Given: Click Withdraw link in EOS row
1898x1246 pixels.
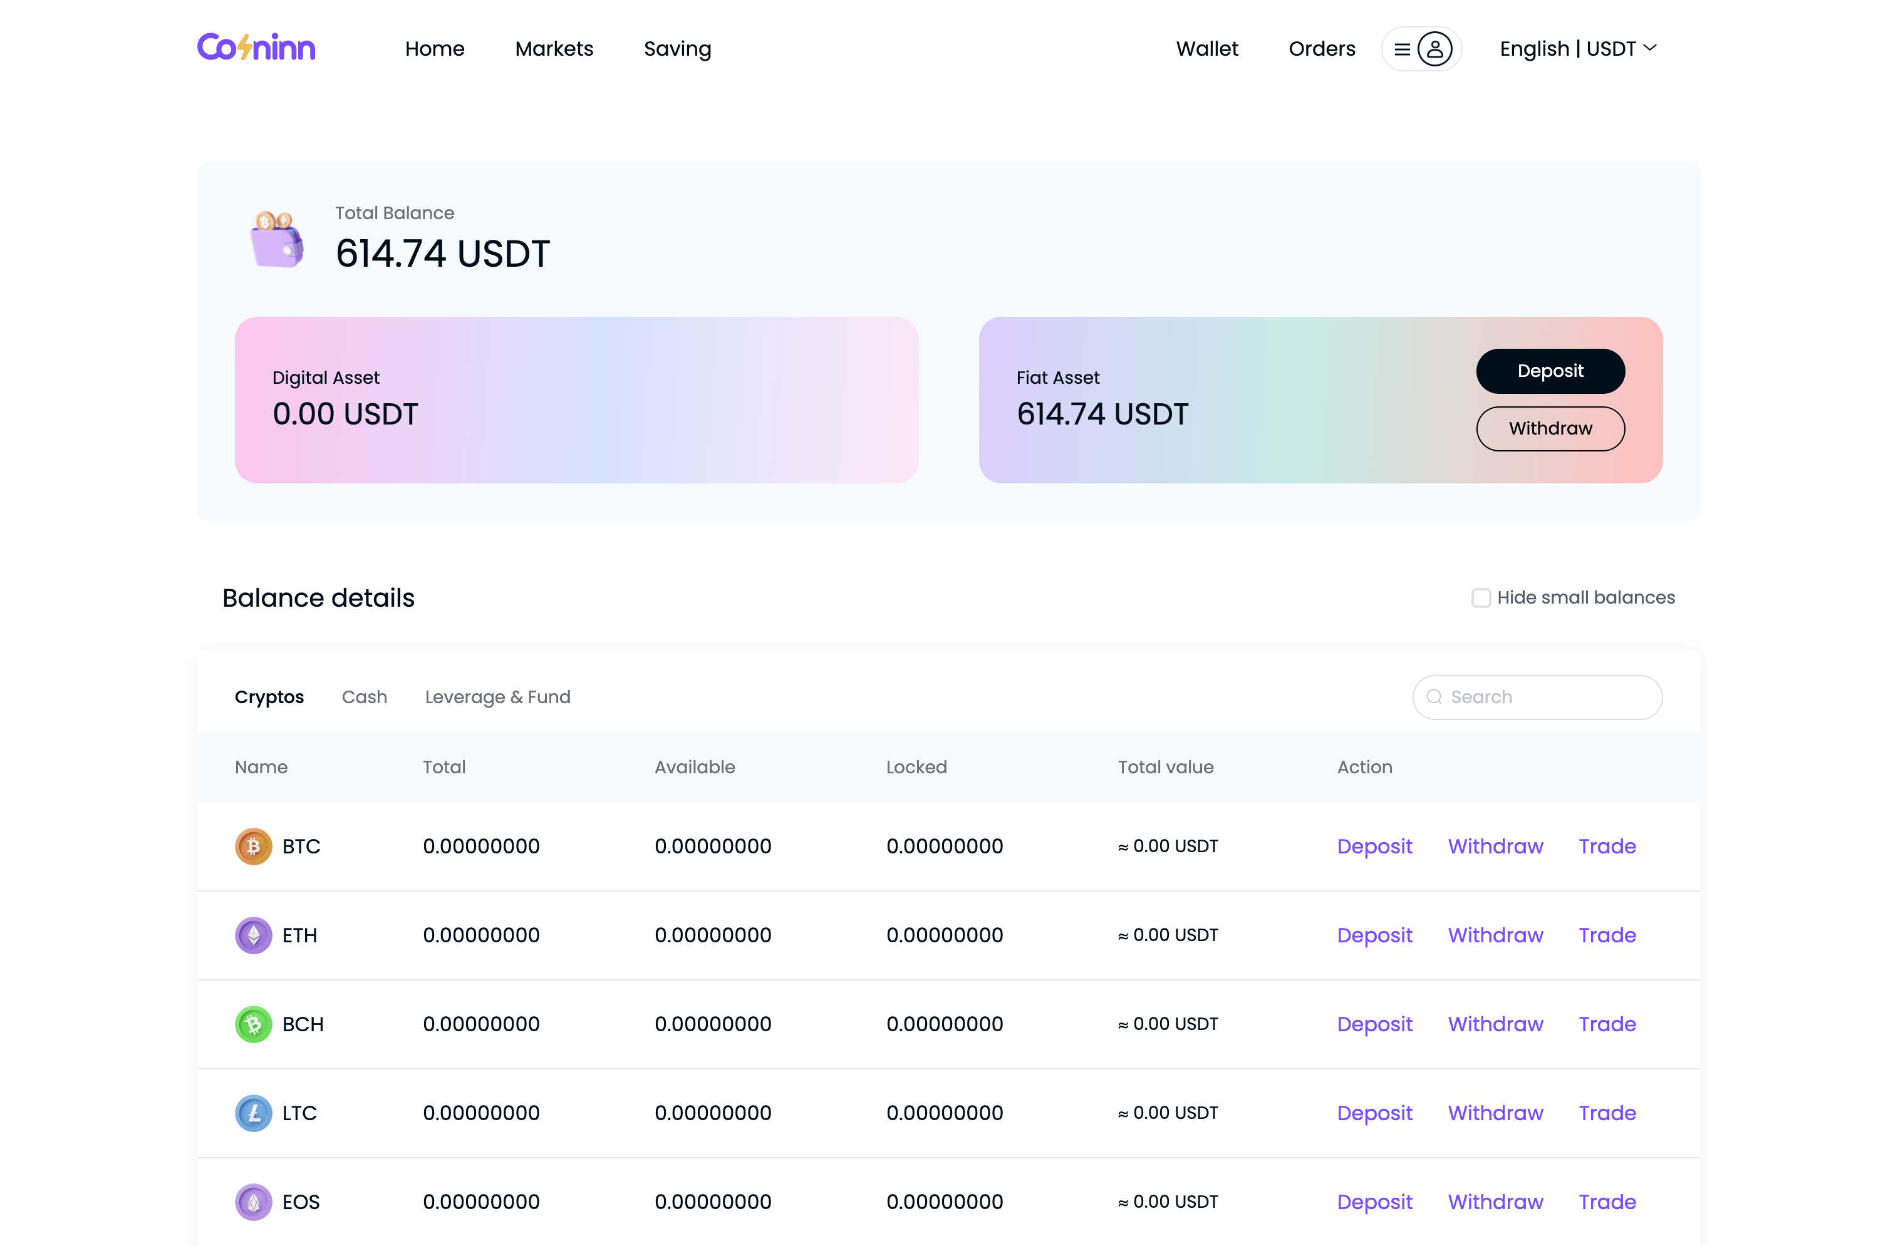Looking at the screenshot, I should pos(1495,1202).
